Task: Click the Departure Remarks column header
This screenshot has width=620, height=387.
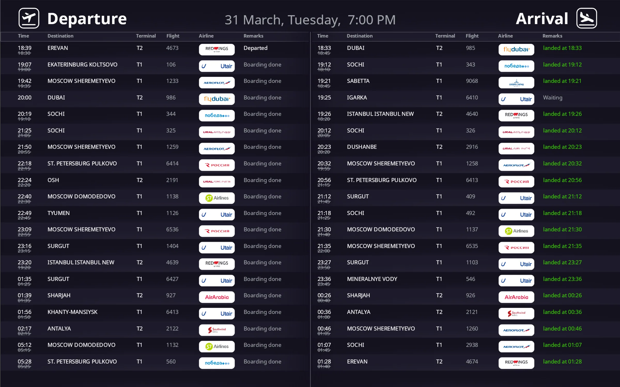Action: coord(253,36)
